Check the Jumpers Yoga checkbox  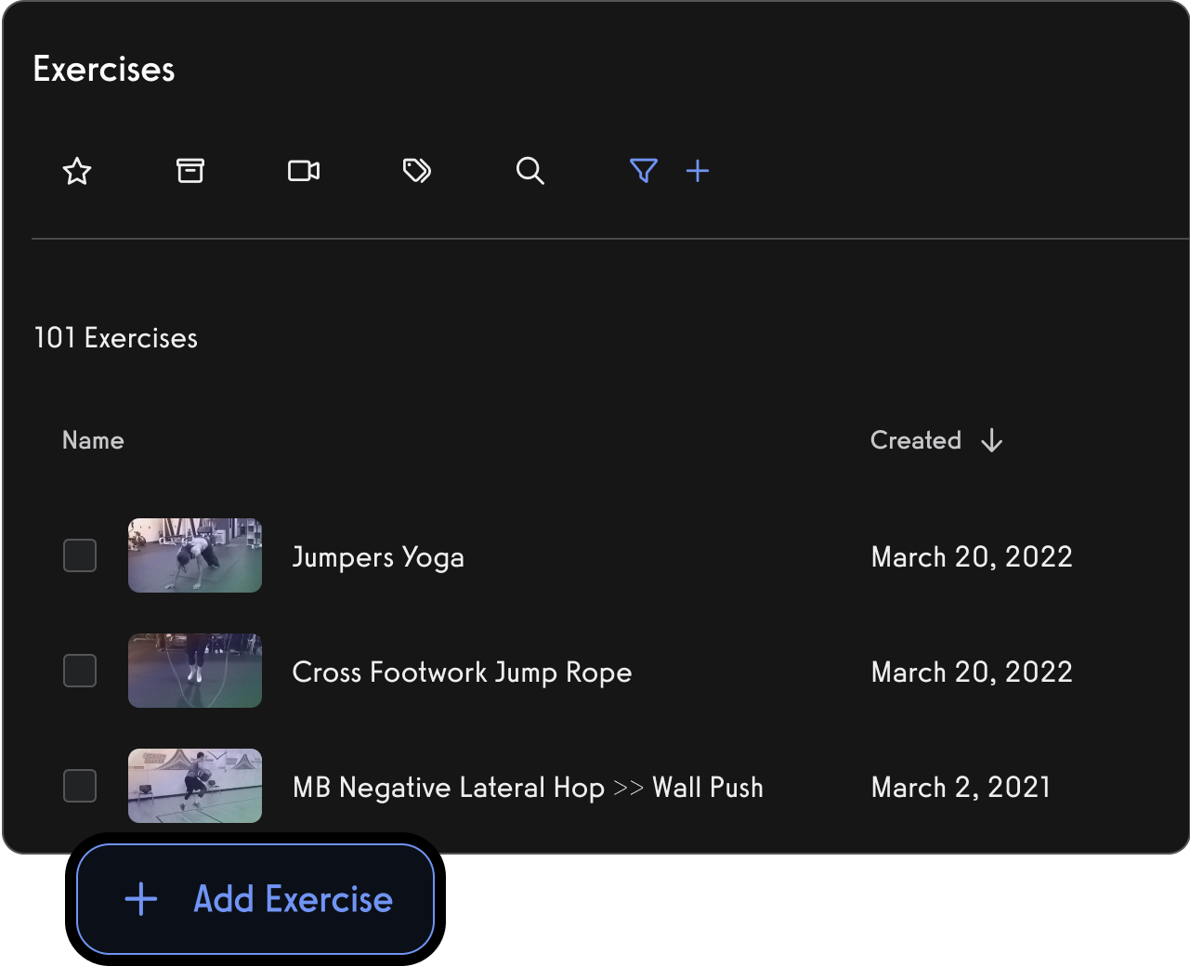click(x=80, y=555)
